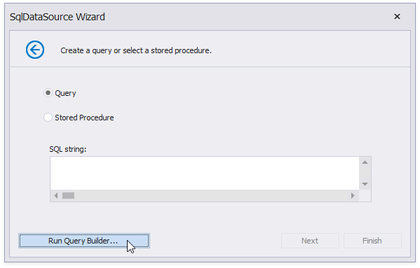
Task: Click the empty horizontal scrollbar track
Action: pyautogui.click(x=211, y=196)
